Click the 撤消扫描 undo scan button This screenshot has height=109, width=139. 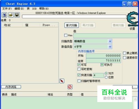(118, 25)
